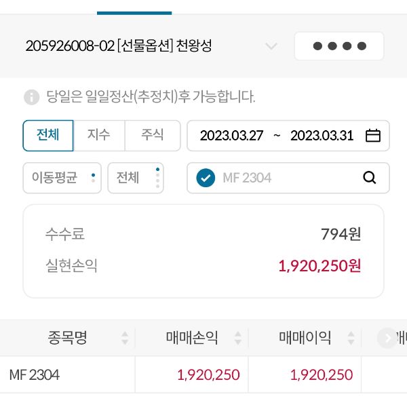Select the 주식 filter option
The image size is (407, 407).
(153, 135)
